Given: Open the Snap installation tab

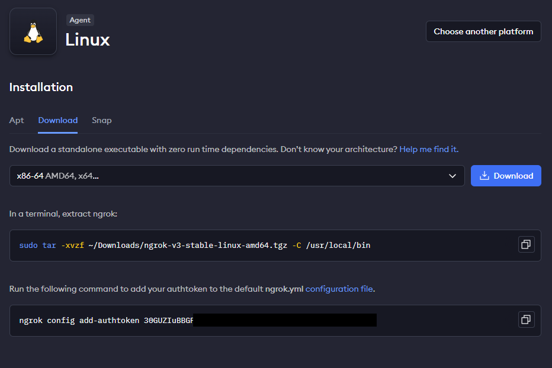Looking at the screenshot, I should pos(101,120).
